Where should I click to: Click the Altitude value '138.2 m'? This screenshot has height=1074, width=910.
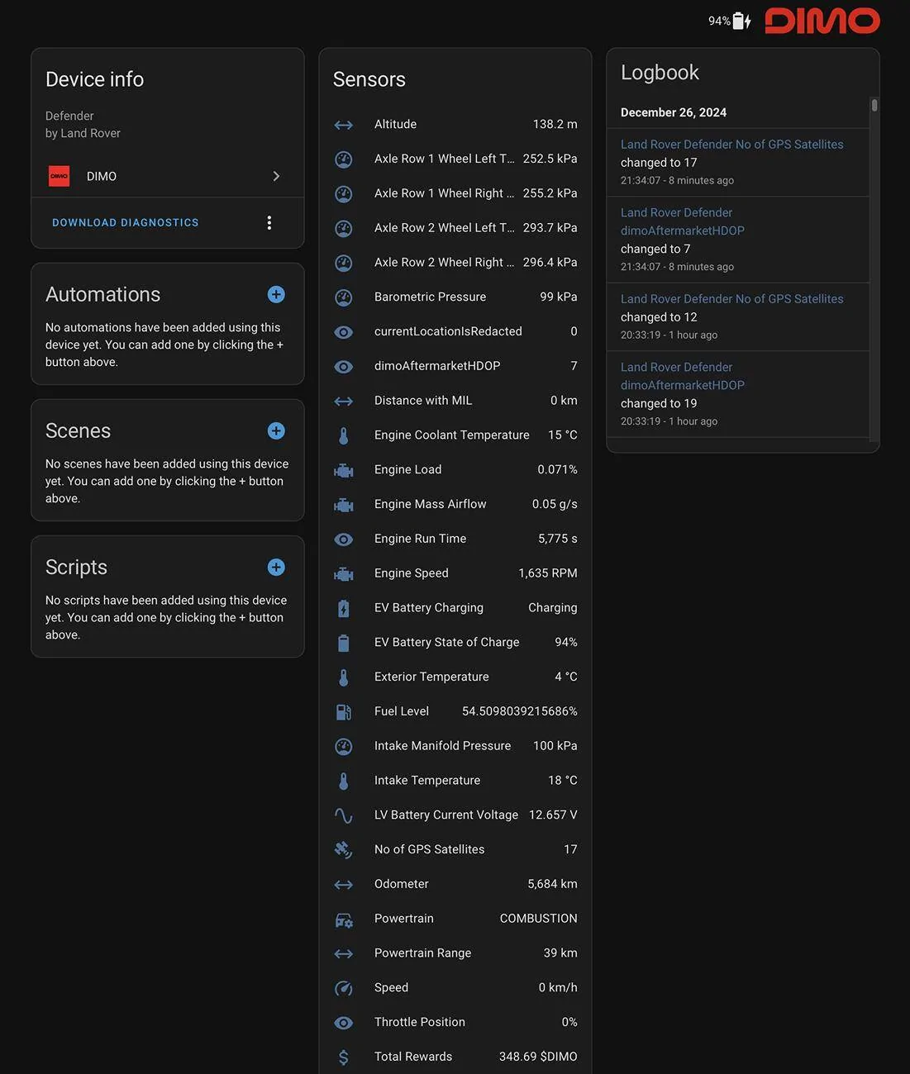pyautogui.click(x=555, y=125)
